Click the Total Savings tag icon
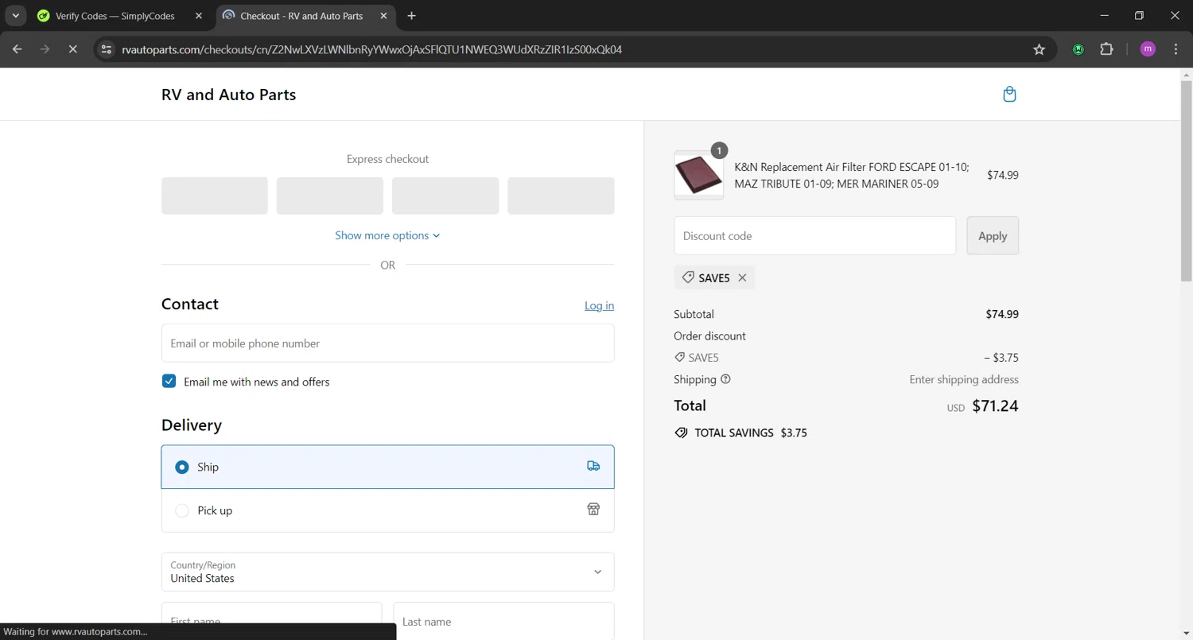Screen dimensions: 1193x640 tap(681, 433)
